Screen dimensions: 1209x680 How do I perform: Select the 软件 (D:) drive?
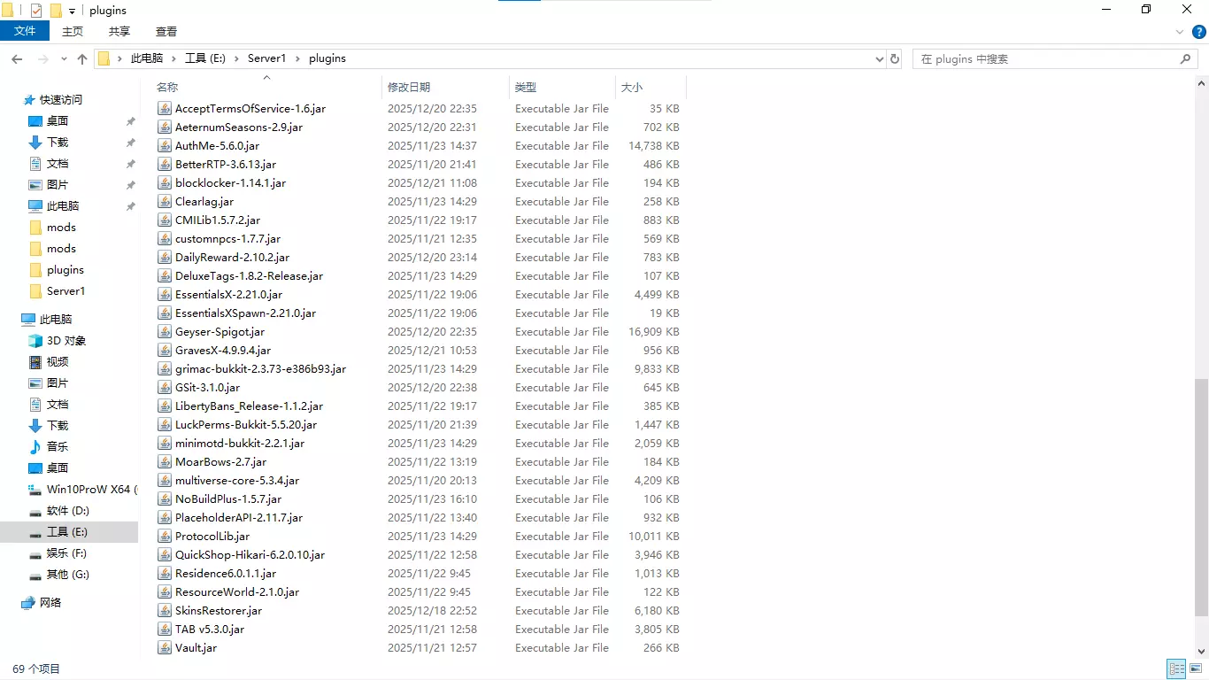tap(68, 511)
